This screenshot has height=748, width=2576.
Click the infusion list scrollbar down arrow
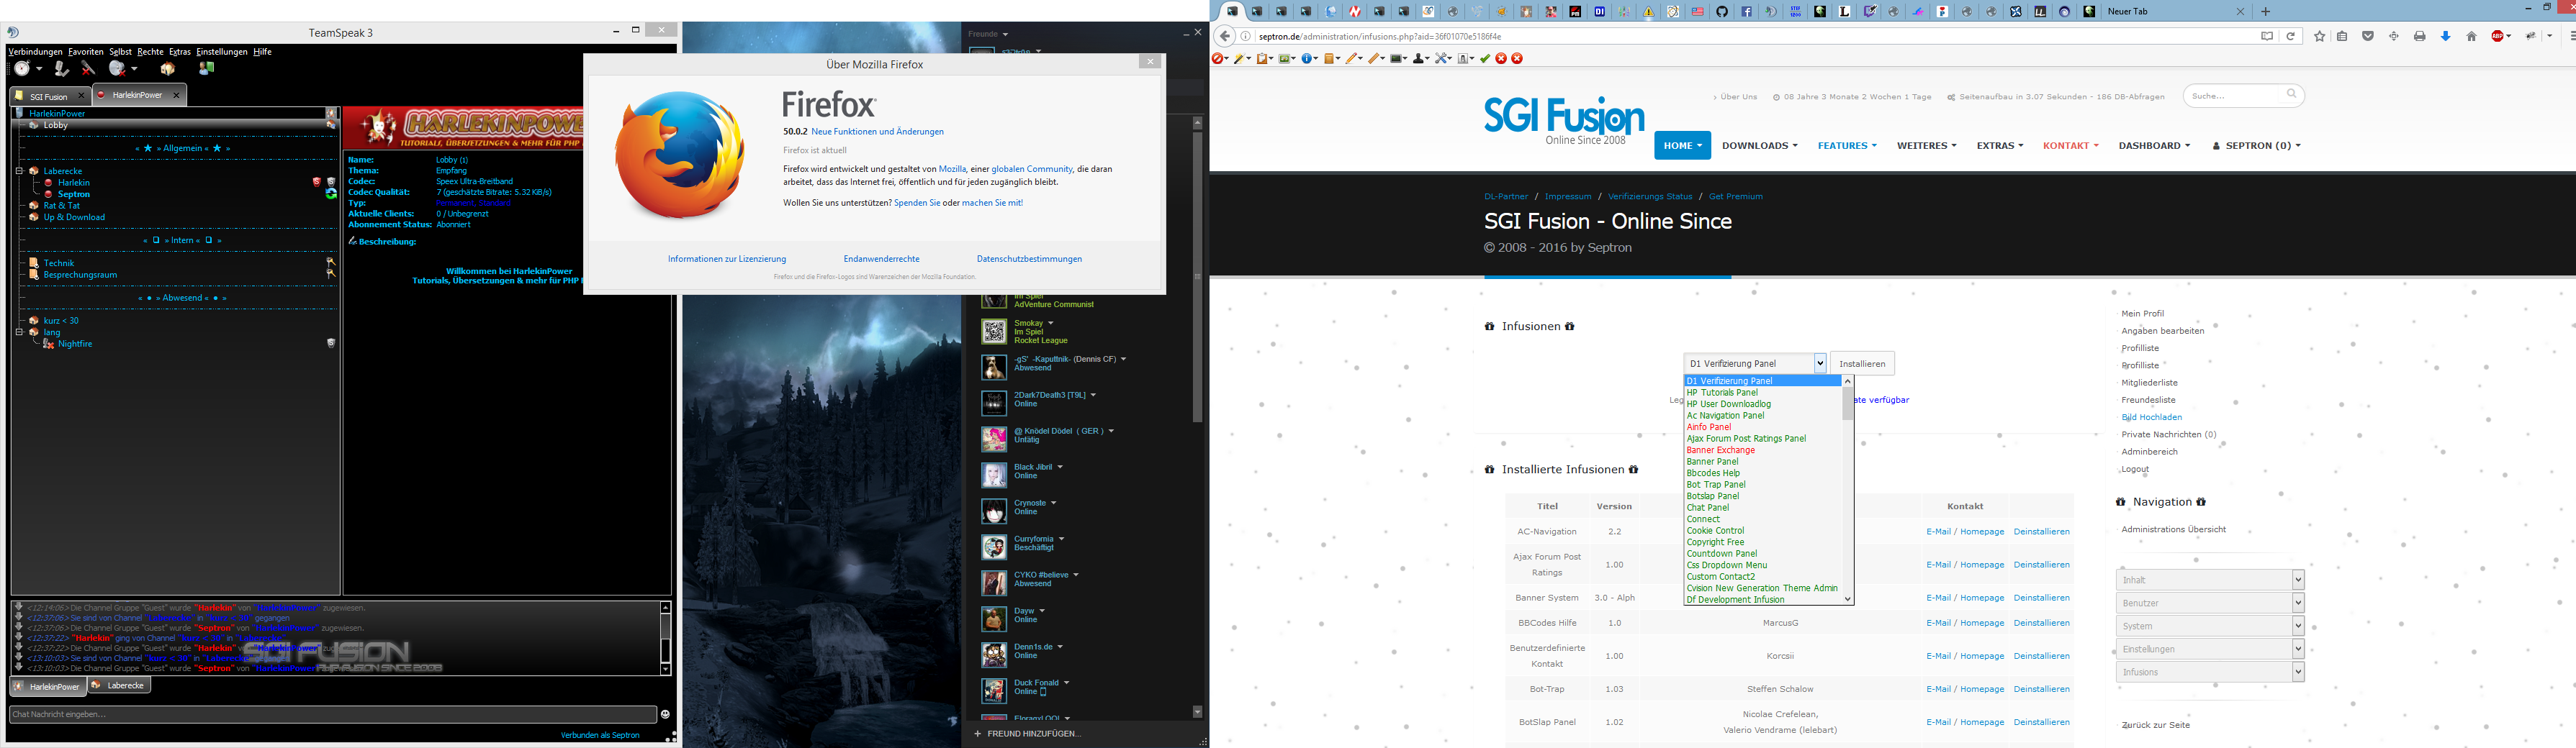click(x=1848, y=599)
